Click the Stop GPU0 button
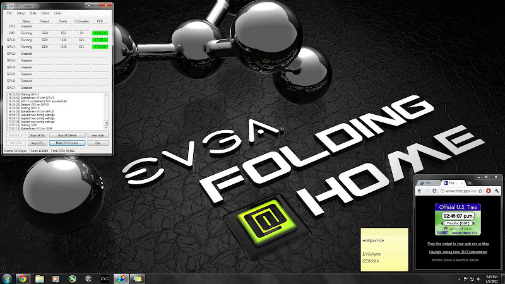This screenshot has height=284, width=505. click(38, 135)
